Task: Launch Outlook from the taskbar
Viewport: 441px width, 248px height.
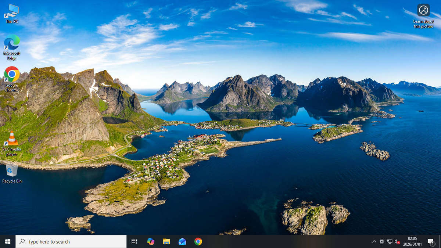Action: [182, 241]
